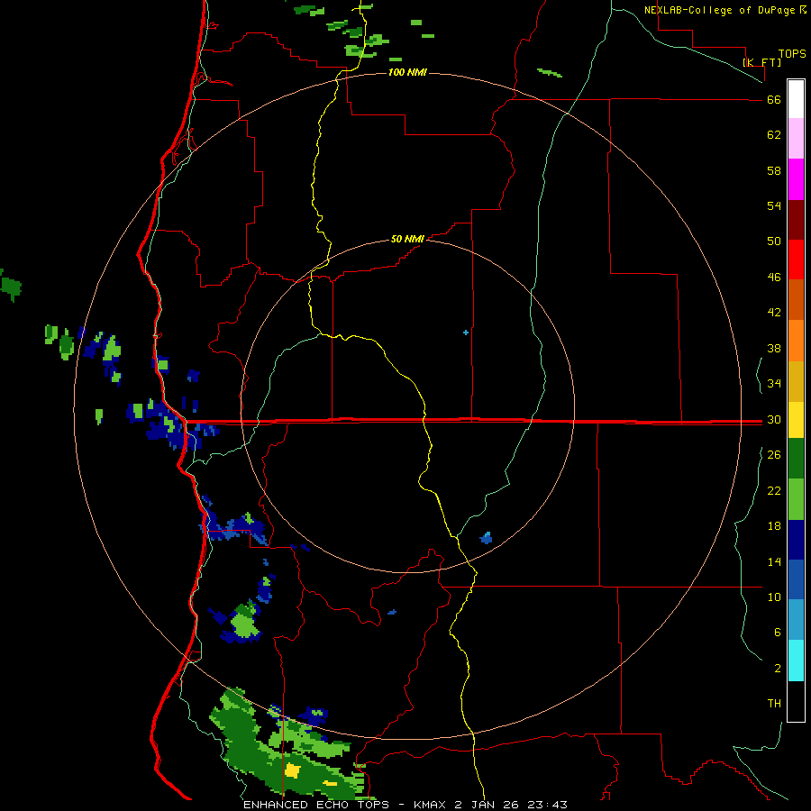Viewport: 811px width, 811px height.
Task: Click the '100 NMI' range ring label
Action: click(407, 72)
